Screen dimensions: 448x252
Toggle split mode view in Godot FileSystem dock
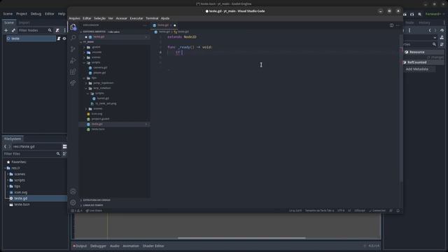(x=65, y=146)
